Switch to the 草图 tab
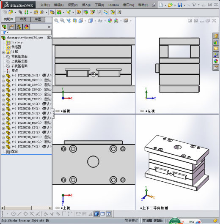 (x=38, y=19)
